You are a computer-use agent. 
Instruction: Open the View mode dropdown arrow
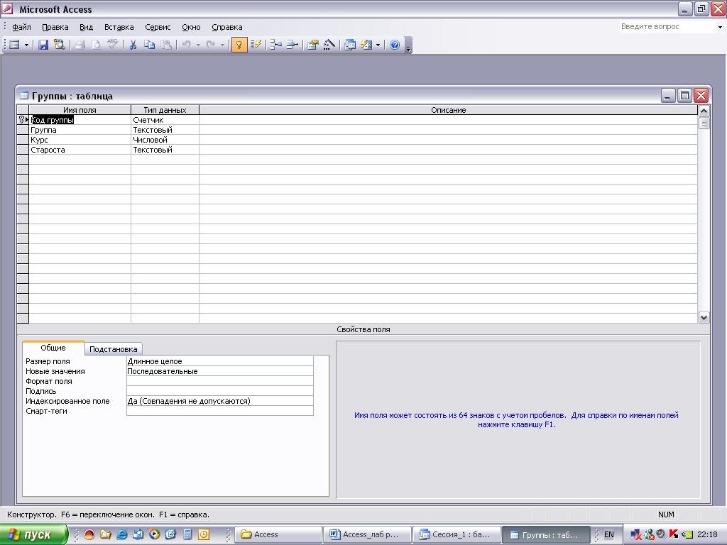click(26, 45)
